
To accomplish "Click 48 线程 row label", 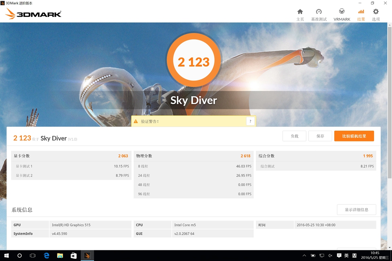I will pyautogui.click(x=144, y=184).
